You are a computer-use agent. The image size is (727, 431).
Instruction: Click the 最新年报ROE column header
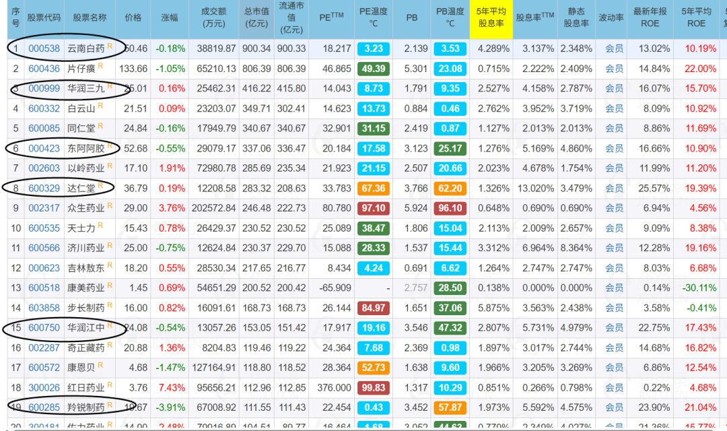(x=650, y=19)
